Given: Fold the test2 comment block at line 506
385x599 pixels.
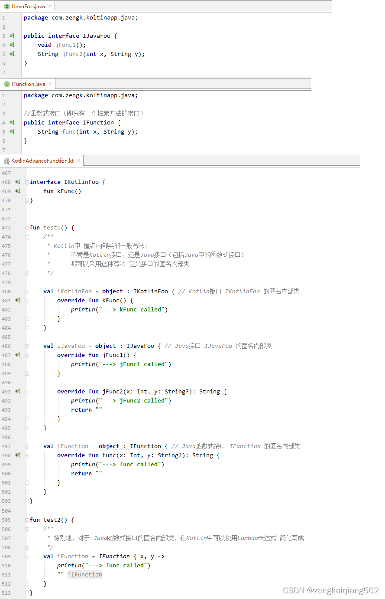Looking at the screenshot, I should tap(27, 529).
